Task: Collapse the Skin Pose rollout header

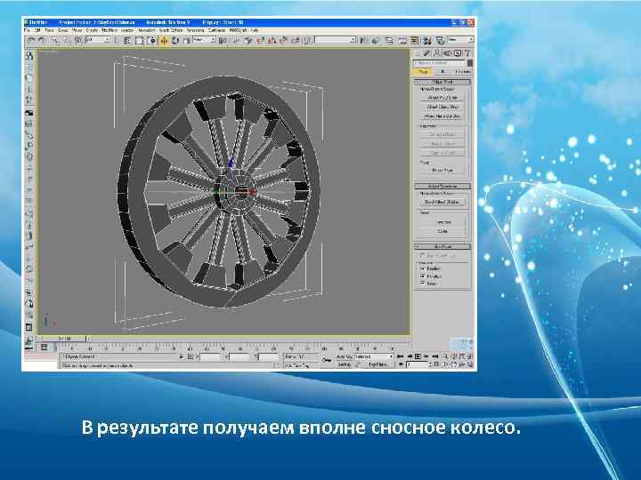Action: tap(442, 246)
